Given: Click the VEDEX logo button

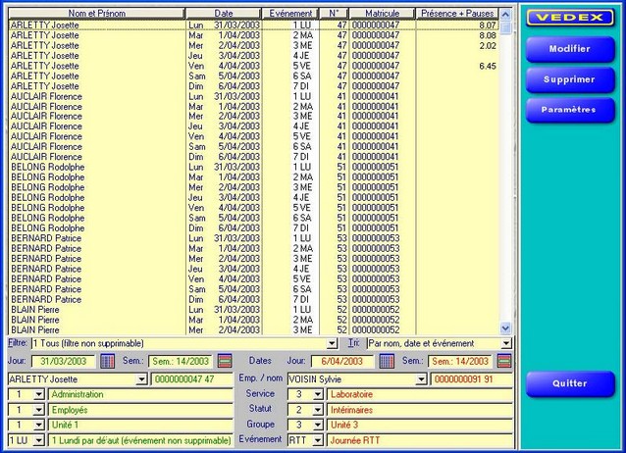Looking at the screenshot, I should [570, 18].
